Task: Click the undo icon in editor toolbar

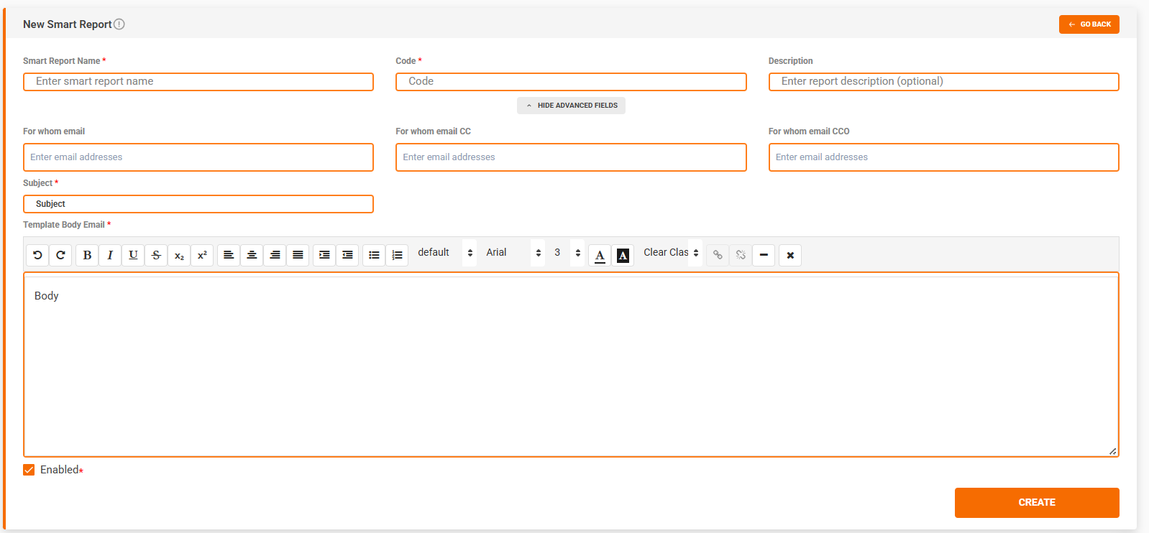Action: pos(38,255)
